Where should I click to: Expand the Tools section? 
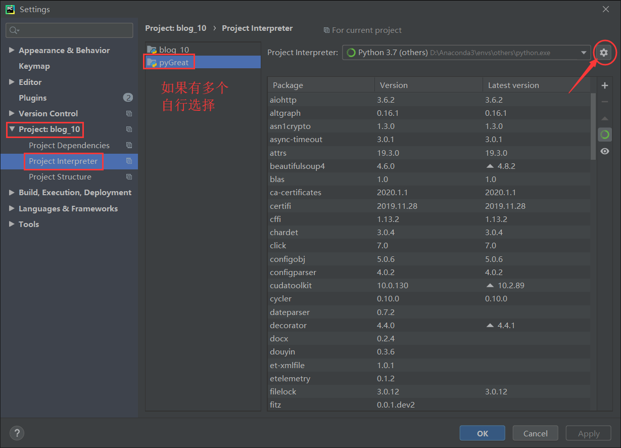[x=12, y=225]
